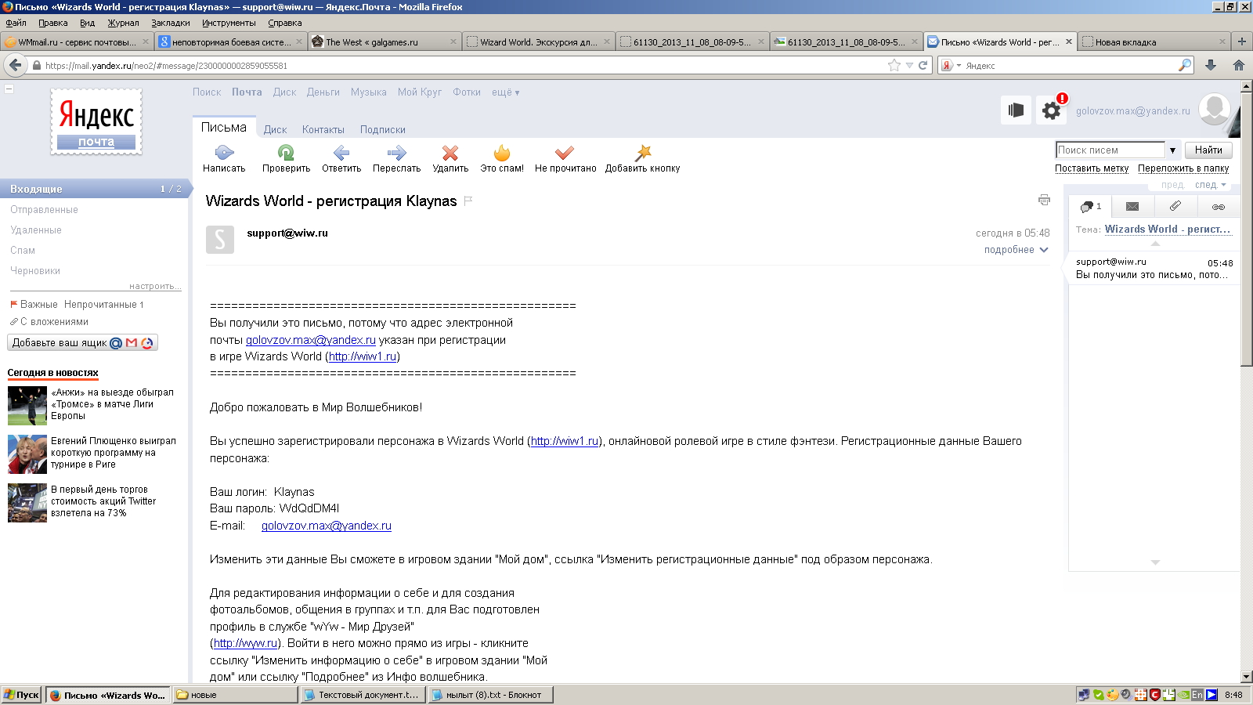
Task: Click the Добавьте ваш ящик button
Action: 82,342
